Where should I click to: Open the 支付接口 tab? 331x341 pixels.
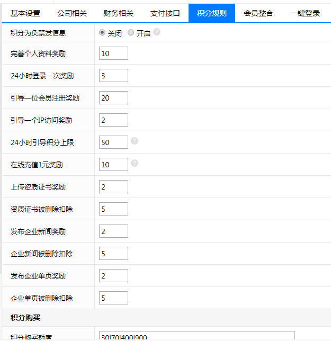pos(165,13)
